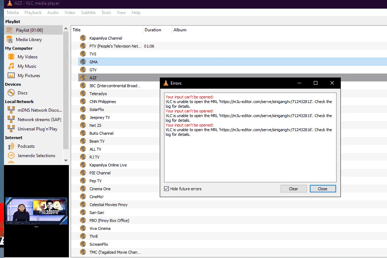Click the Net 25 stream icon
387x258 pixels.
(x=83, y=125)
